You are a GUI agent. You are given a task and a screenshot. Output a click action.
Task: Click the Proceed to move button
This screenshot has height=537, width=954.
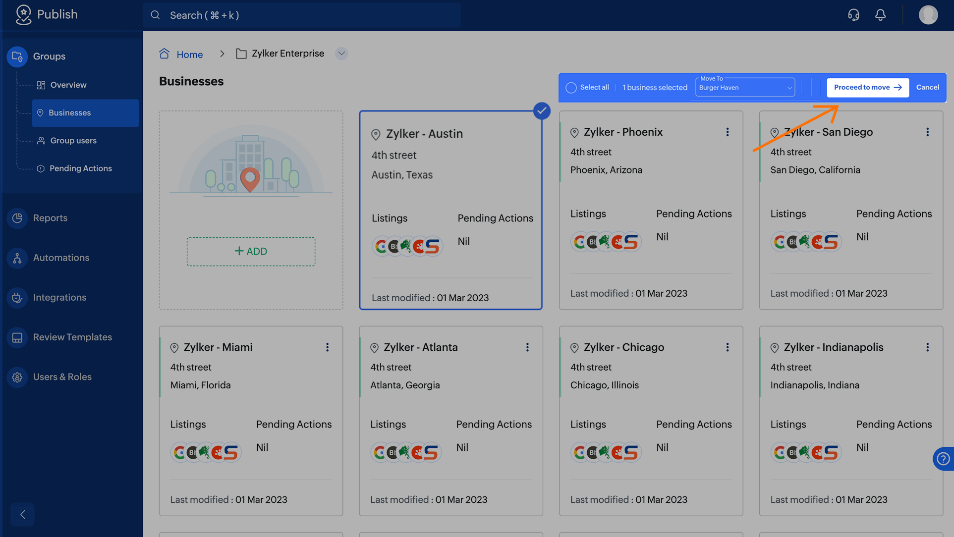[867, 88]
